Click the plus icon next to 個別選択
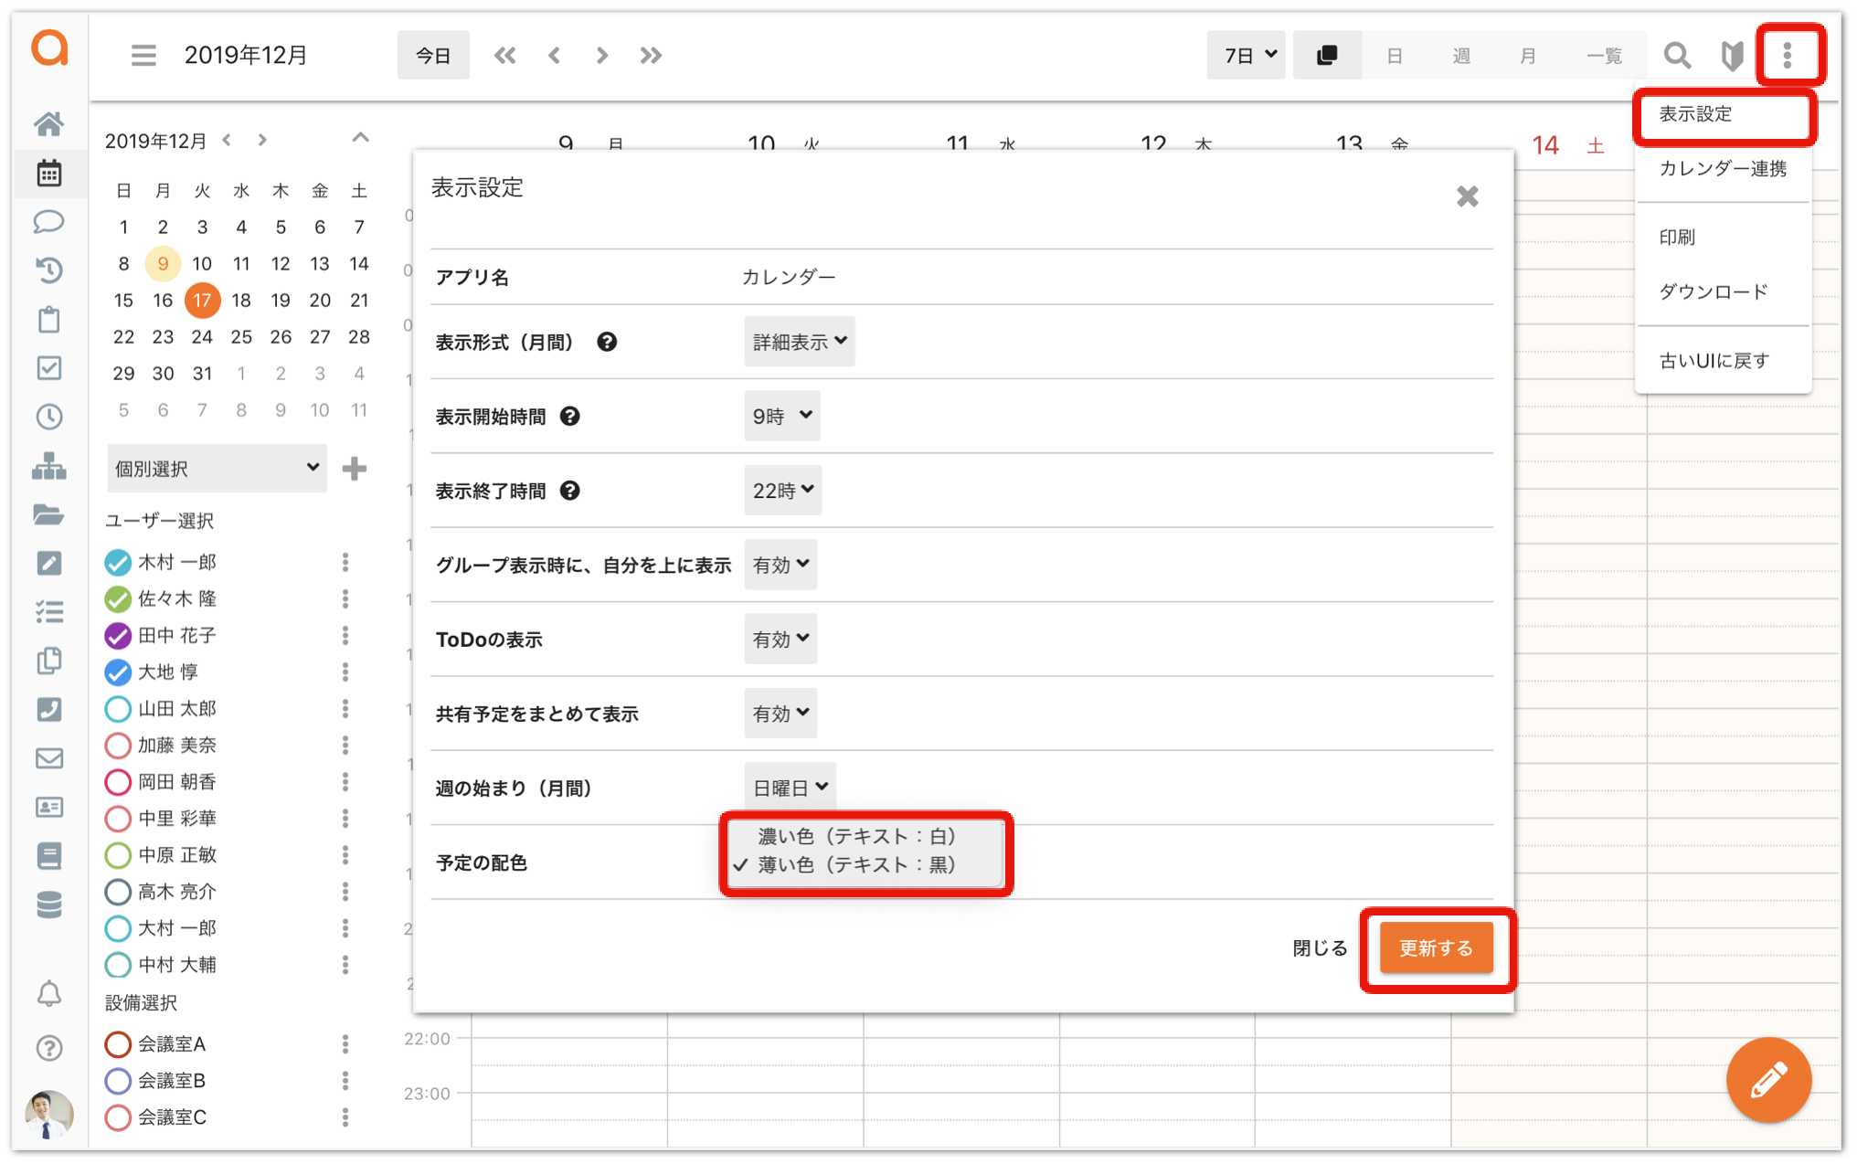This screenshot has width=1857, height=1164. (x=355, y=469)
